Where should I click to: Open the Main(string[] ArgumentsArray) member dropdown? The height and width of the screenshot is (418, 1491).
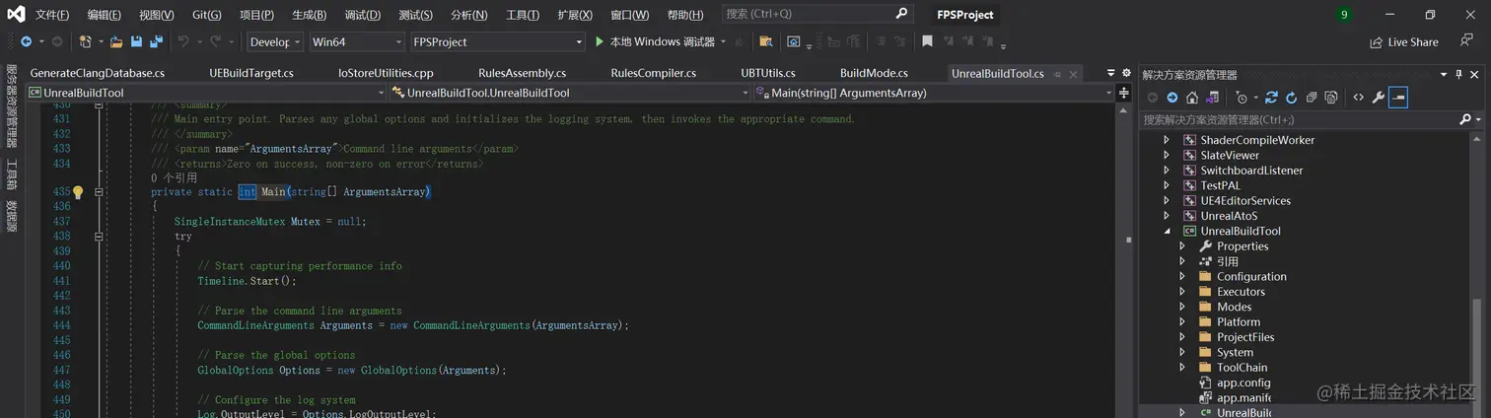[x=933, y=93]
